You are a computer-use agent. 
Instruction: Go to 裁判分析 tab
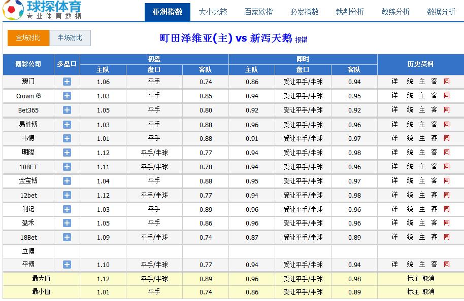coord(350,12)
